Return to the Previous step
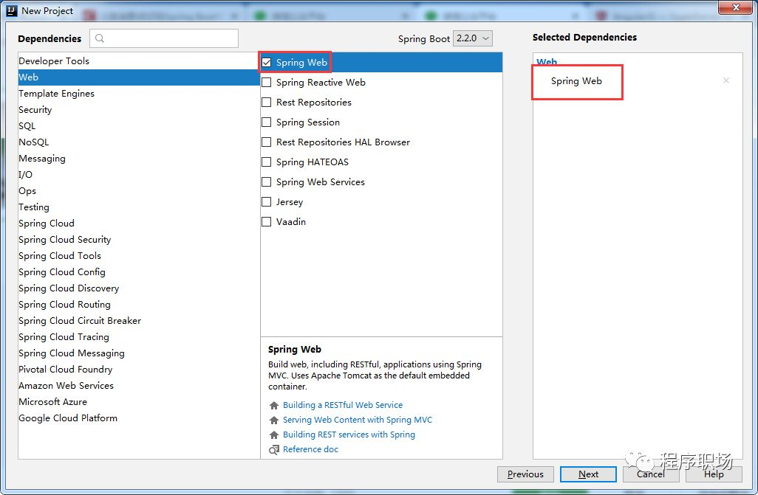This screenshot has height=495, width=758. (x=525, y=474)
